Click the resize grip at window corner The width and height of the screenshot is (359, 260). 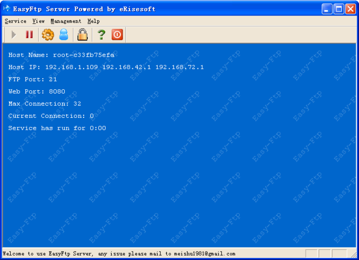(x=354, y=254)
